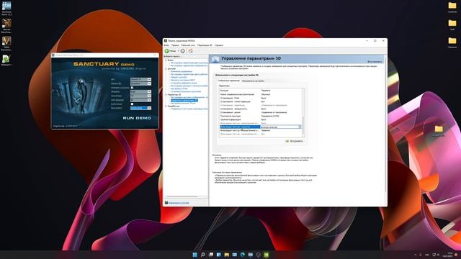Select the topmost folder on the desktop's right side

(452, 6)
